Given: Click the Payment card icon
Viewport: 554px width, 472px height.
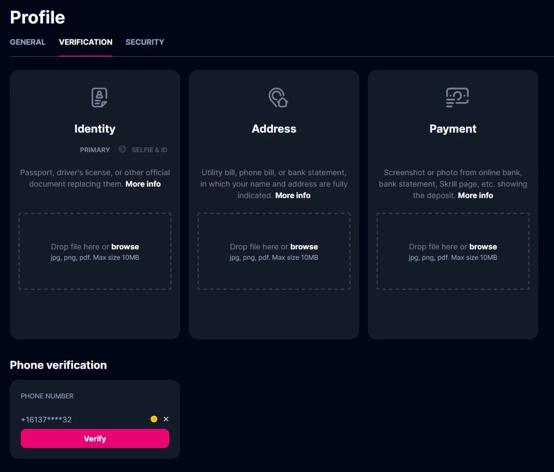Looking at the screenshot, I should 457,98.
